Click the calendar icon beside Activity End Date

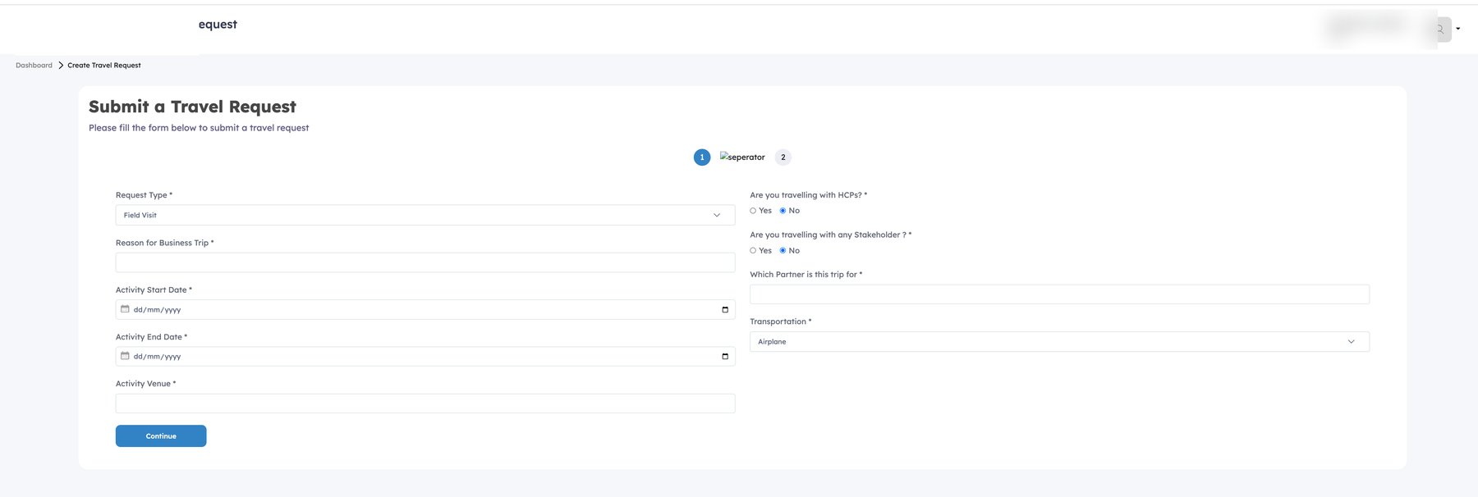tap(125, 356)
